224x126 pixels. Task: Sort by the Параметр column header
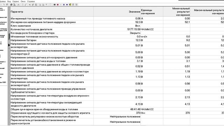(52, 12)
